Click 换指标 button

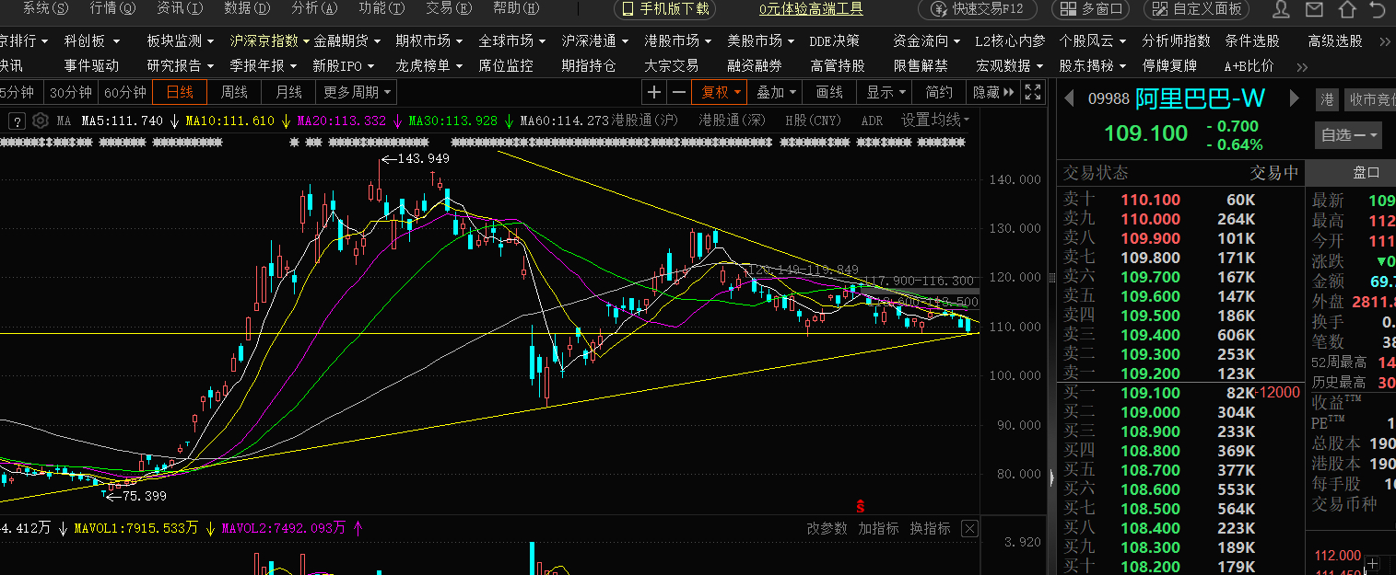[x=930, y=528]
